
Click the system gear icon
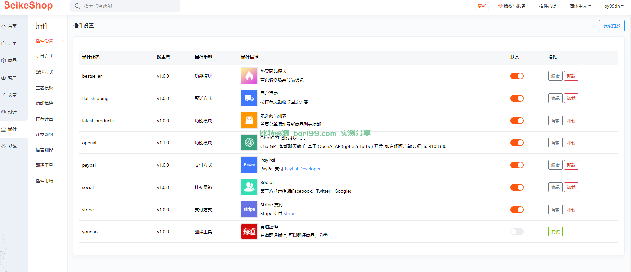click(x=4, y=146)
